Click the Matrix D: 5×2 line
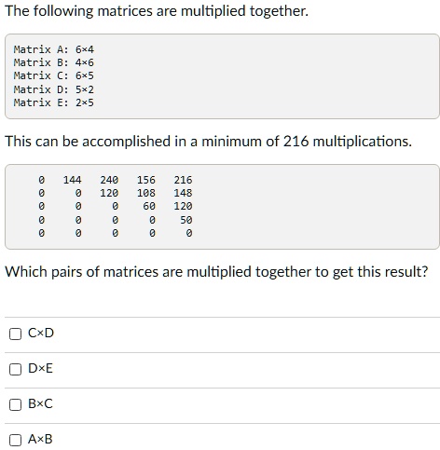Image resolution: width=440 pixels, height=450 pixels. tap(53, 89)
